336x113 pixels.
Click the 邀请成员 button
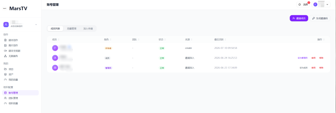point(299,18)
